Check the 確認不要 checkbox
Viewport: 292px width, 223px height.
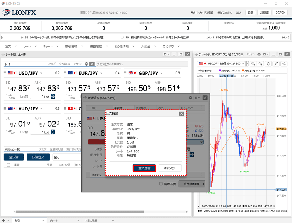point(161,184)
